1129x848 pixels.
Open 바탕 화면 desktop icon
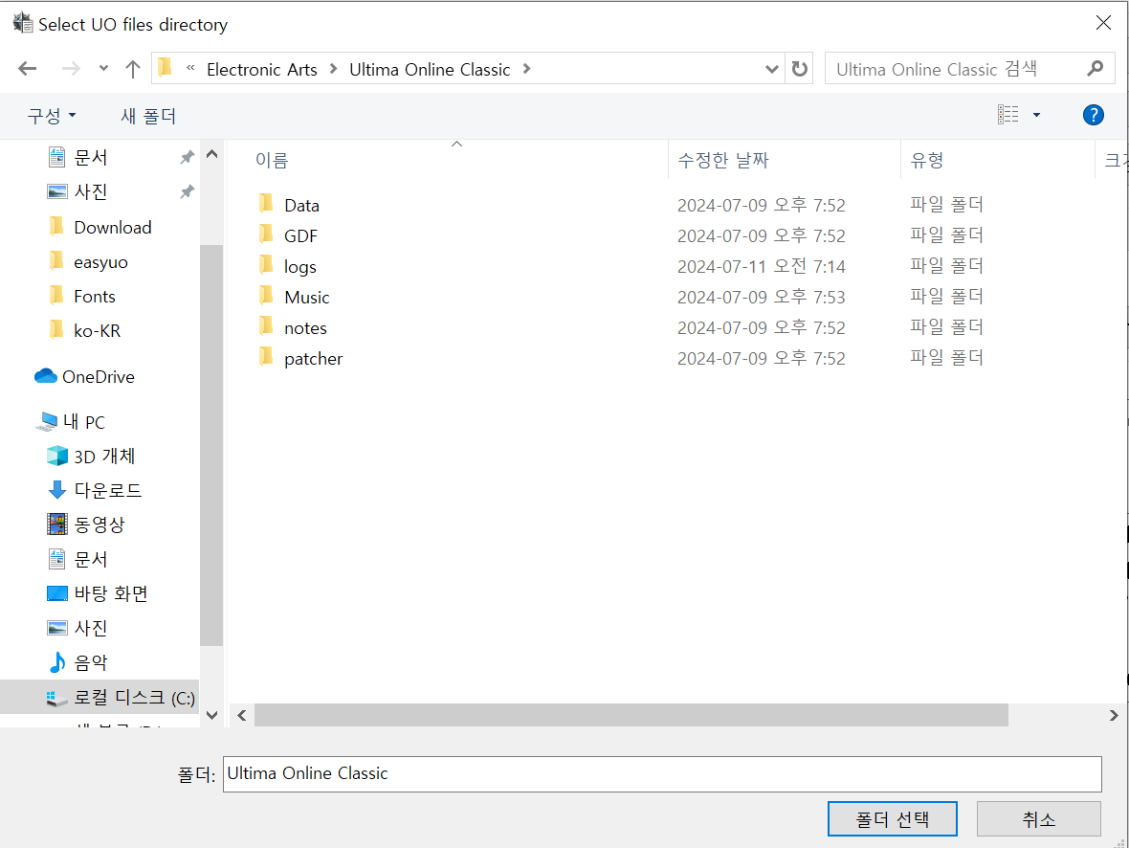(56, 593)
